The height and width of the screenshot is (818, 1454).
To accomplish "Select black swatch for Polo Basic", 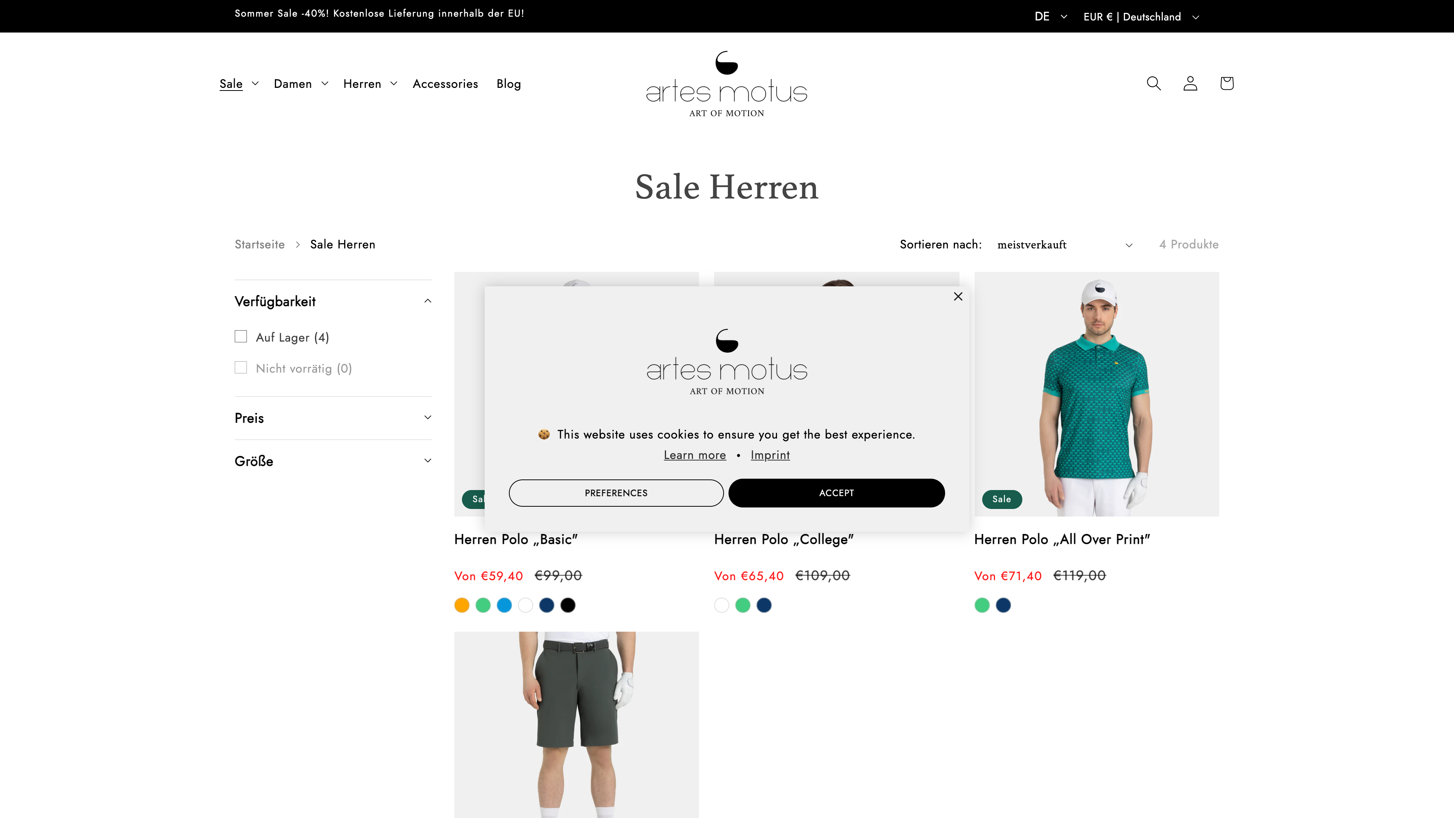I will [568, 605].
